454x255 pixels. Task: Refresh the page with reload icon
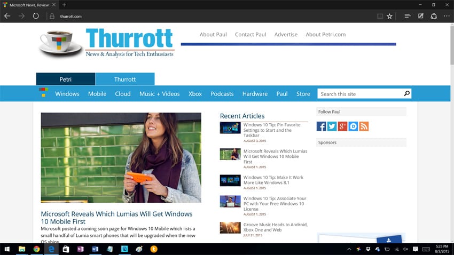[x=36, y=16]
